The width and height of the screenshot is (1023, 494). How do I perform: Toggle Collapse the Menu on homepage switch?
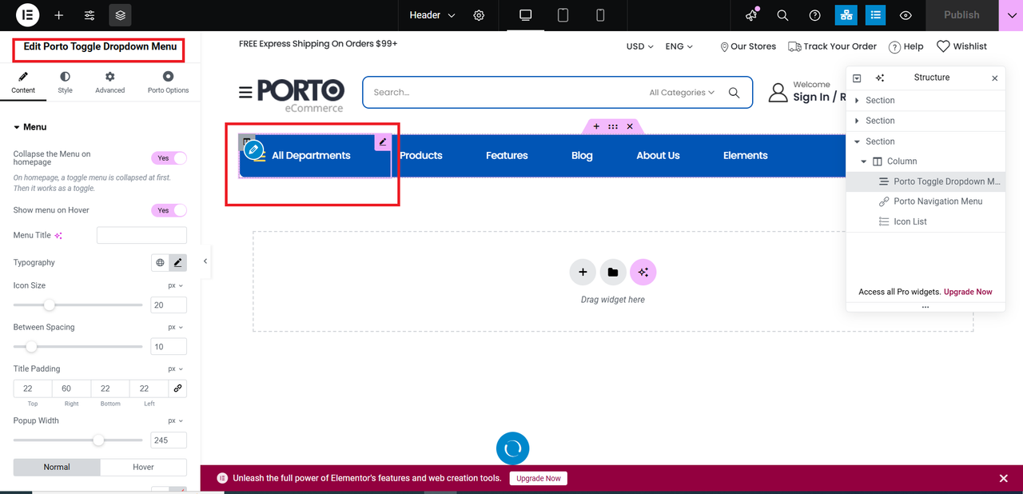click(169, 158)
